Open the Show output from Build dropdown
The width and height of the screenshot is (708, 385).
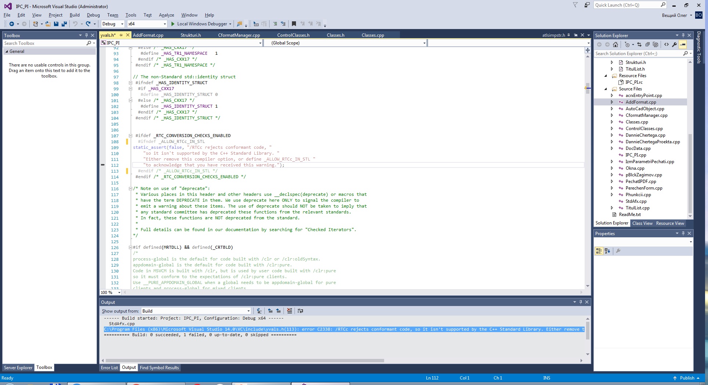(196, 311)
